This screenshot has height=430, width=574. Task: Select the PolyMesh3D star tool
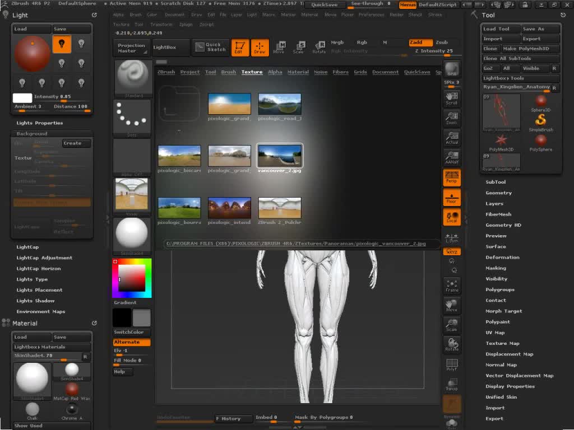coord(501,143)
